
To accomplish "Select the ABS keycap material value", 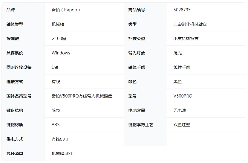I will [x=56, y=125].
